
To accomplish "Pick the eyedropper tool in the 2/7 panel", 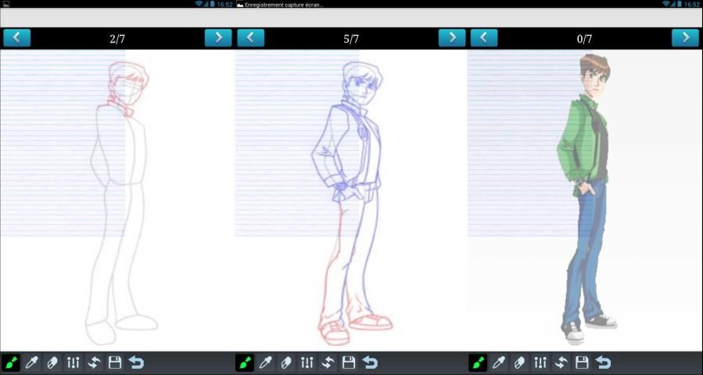I will [x=32, y=362].
